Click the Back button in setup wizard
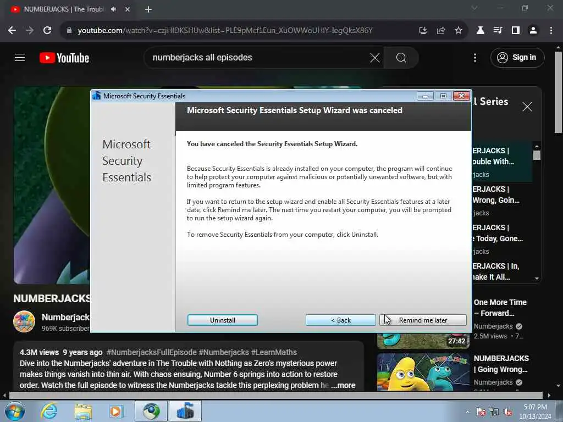Image resolution: width=563 pixels, height=422 pixels. [x=340, y=320]
